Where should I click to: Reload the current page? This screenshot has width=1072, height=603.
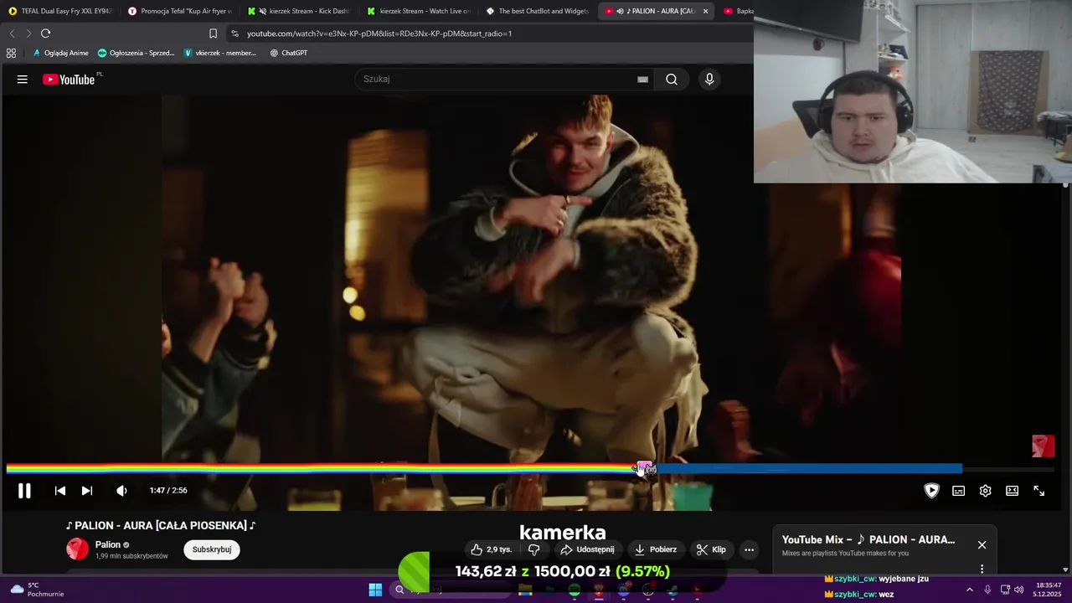pyautogui.click(x=46, y=33)
